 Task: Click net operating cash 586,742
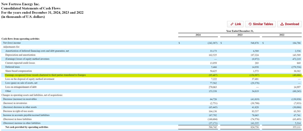(213, 127)
